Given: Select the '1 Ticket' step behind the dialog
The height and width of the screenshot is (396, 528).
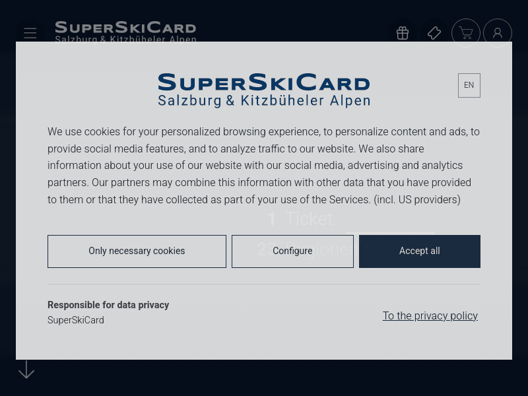Looking at the screenshot, I should [300, 219].
